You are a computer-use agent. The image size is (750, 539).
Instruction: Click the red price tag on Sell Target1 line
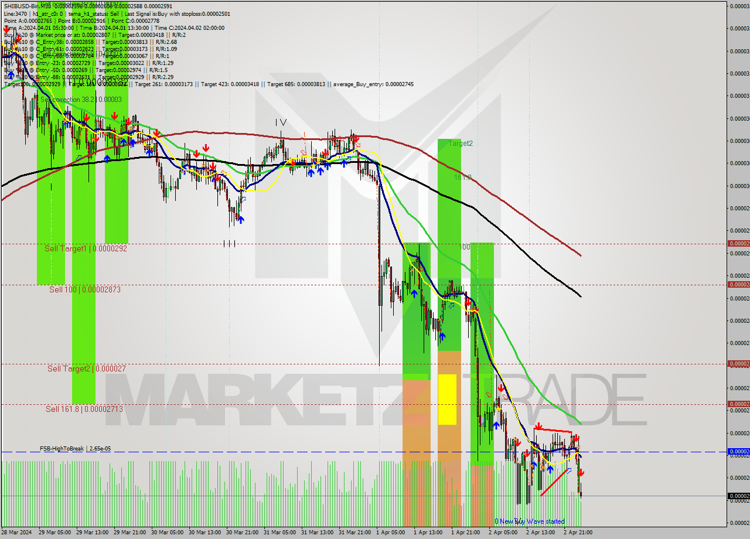(x=738, y=243)
